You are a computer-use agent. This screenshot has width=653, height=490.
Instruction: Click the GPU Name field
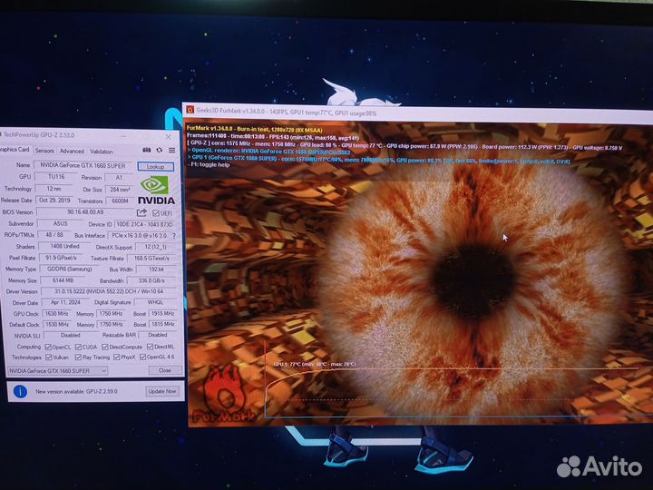click(83, 165)
